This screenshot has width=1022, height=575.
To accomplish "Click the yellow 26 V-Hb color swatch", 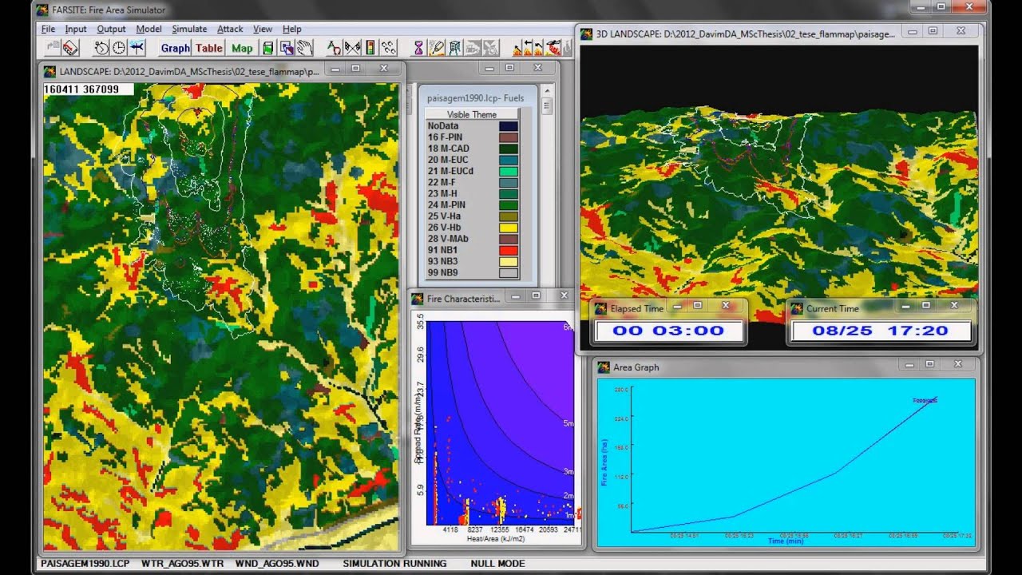I will pyautogui.click(x=508, y=228).
